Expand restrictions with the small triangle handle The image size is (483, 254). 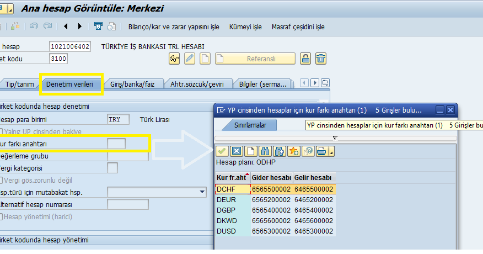[335, 138]
